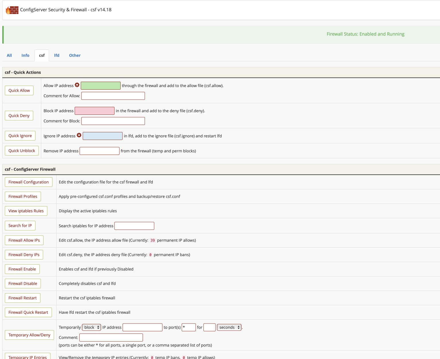The height and width of the screenshot is (359, 440).
Task: Click the blue Ignore IP address field
Action: point(103,136)
